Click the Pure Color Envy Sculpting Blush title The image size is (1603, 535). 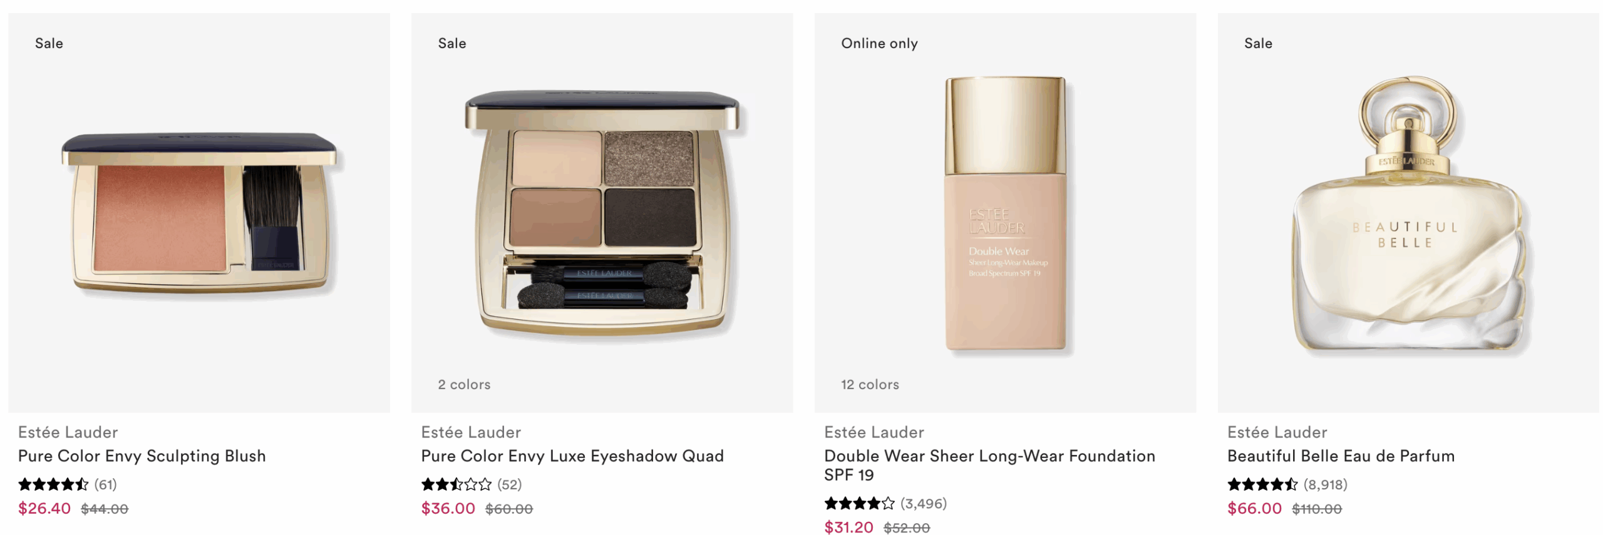click(x=142, y=456)
